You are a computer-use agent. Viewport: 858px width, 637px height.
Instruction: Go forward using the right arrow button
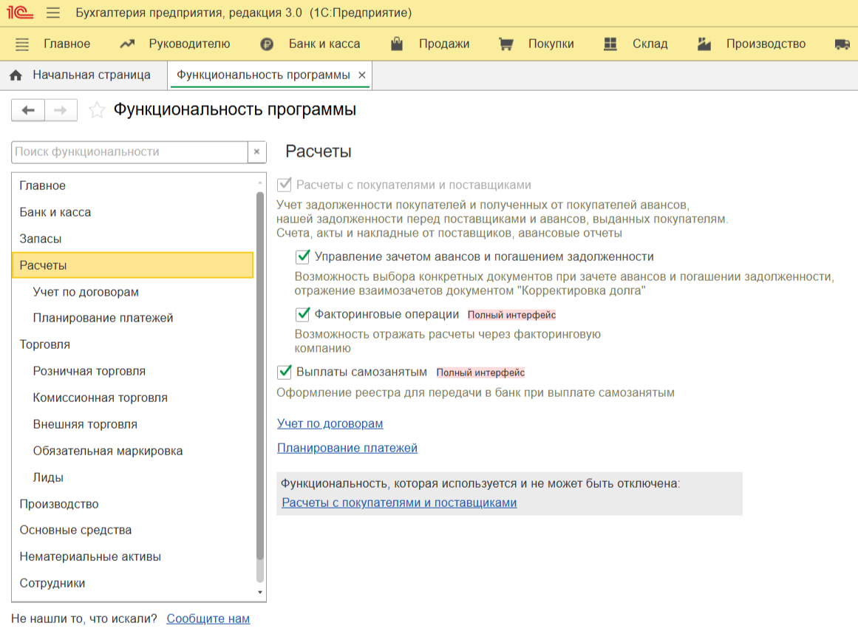point(61,111)
